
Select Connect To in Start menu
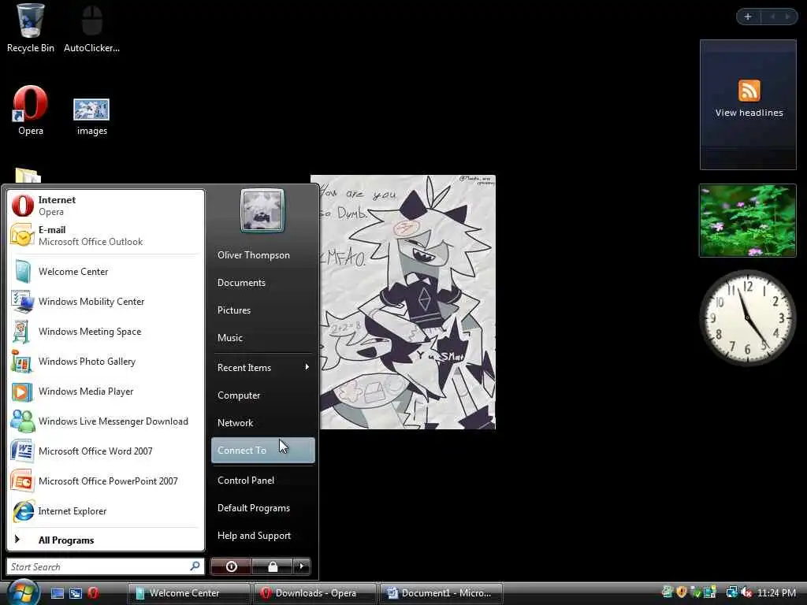pos(263,451)
